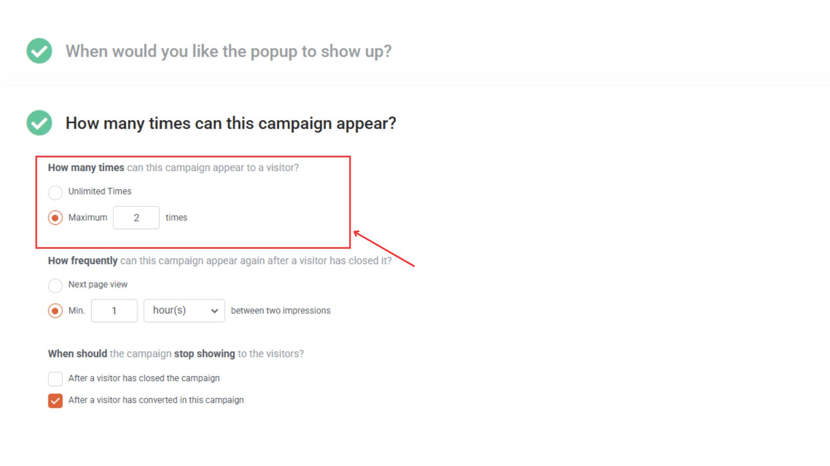Select the Unlimited Times radio button
This screenshot has height=466, width=830.
click(55, 192)
